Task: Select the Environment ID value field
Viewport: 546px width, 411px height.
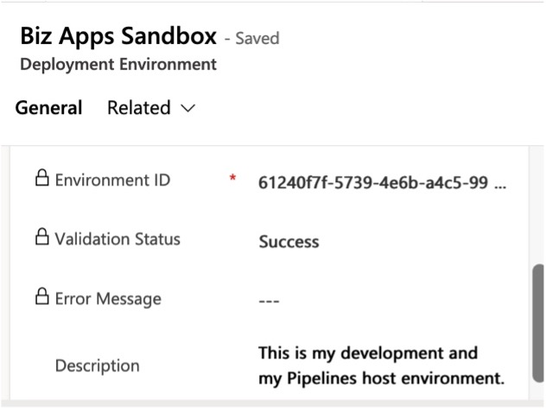Action: (382, 182)
